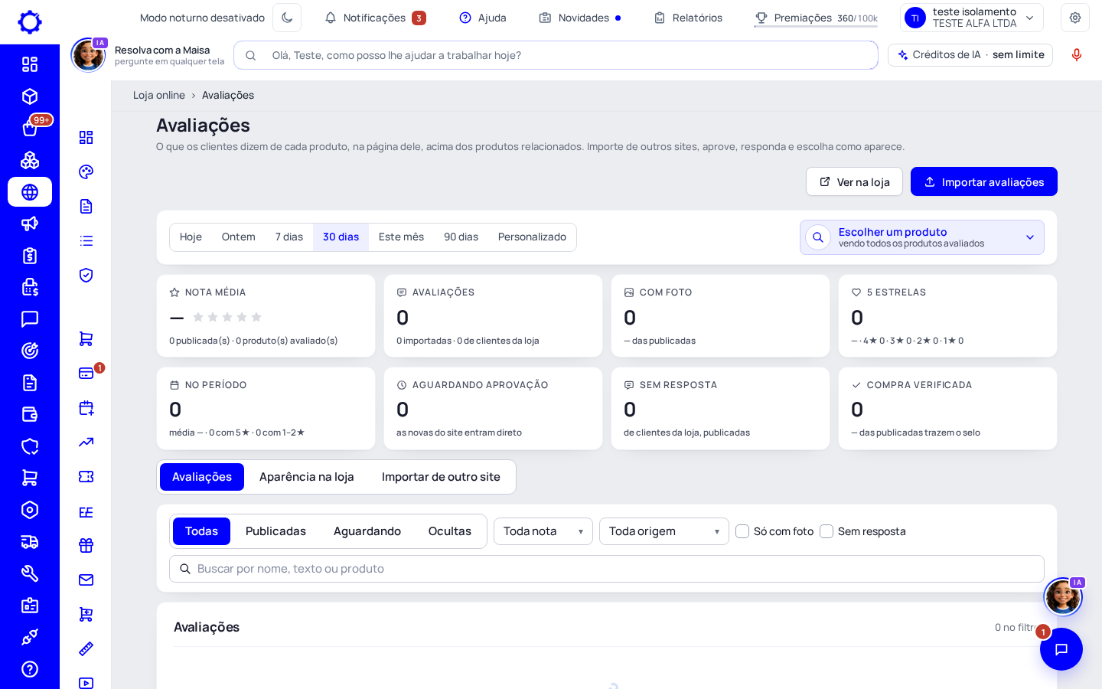Open Premiações progress indicator
This screenshot has width=1102, height=689.
(x=816, y=18)
